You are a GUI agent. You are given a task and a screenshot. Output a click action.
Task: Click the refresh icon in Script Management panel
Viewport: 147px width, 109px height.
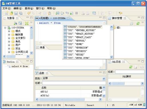click(138, 23)
